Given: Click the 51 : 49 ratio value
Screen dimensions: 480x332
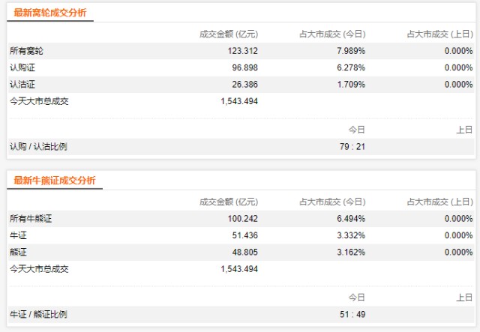Looking at the screenshot, I should point(352,314).
